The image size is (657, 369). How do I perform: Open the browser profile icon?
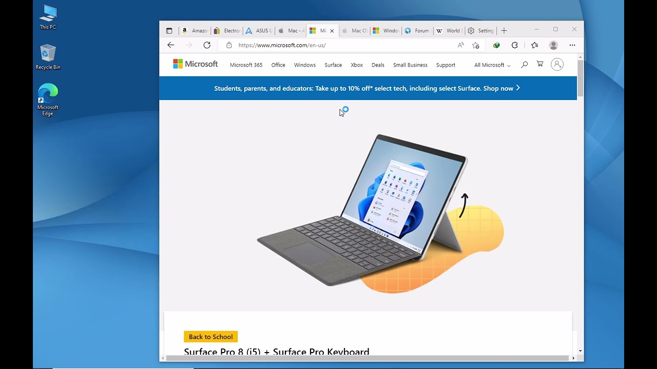[x=553, y=45]
